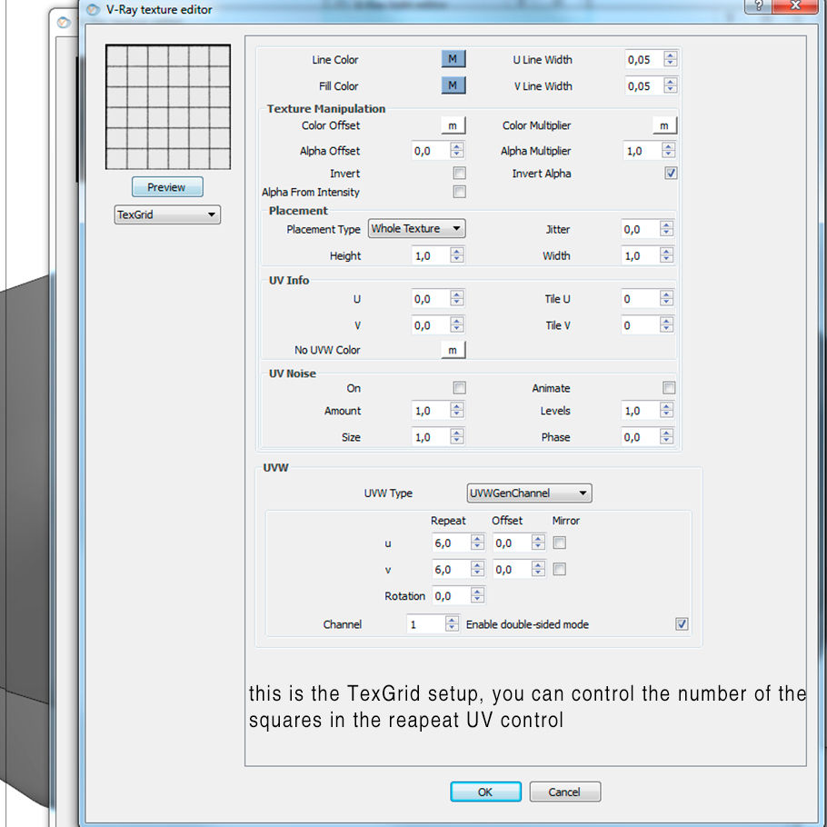The height and width of the screenshot is (827, 827).
Task: Click the u Repeat value field
Action: [452, 543]
